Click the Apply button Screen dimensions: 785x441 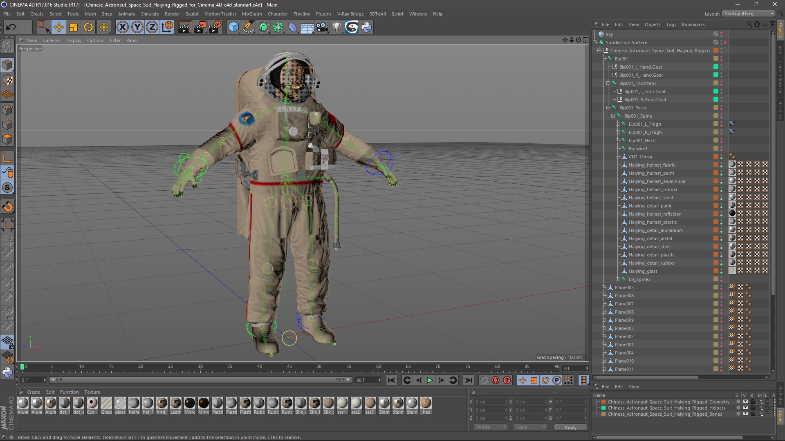pos(570,427)
